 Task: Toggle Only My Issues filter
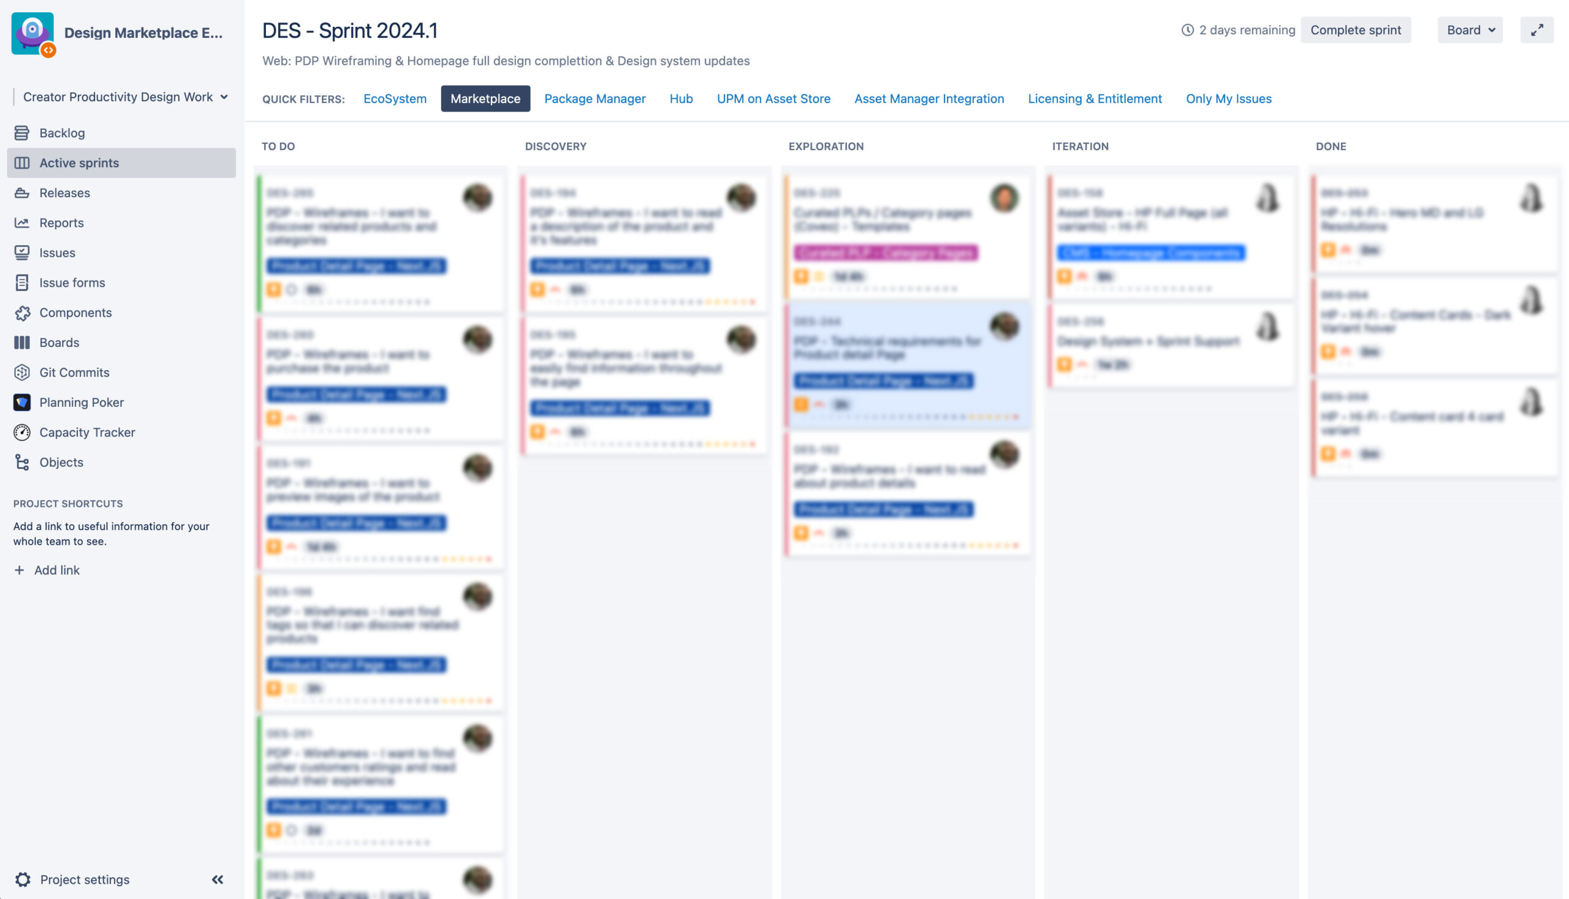point(1228,98)
